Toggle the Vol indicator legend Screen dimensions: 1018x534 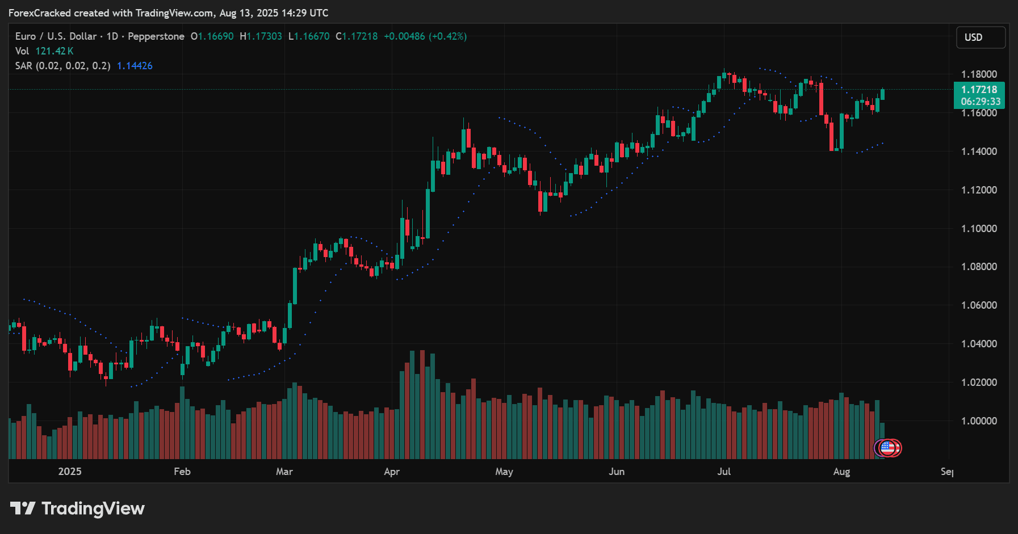coord(22,51)
